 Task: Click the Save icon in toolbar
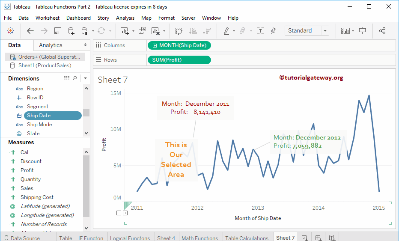click(x=58, y=31)
